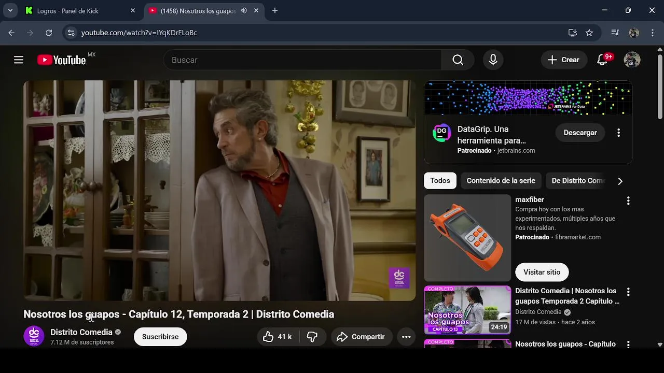The height and width of the screenshot is (373, 664).
Task: Click '17 M de vistas' text
Action: [535, 322]
